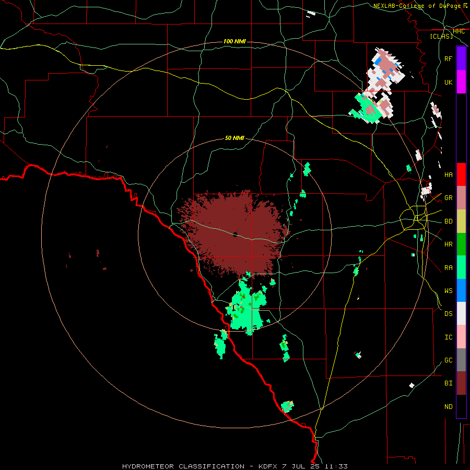The image size is (470, 470).
Task: Click the 'ND' legend label
Action: pos(448,406)
